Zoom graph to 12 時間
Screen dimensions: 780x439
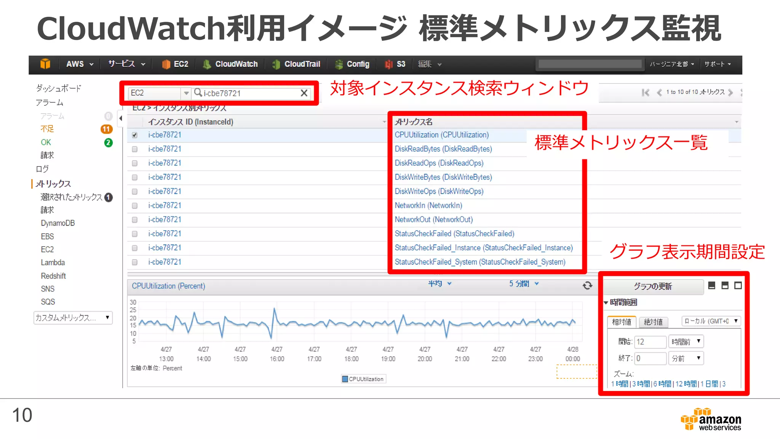[x=686, y=384]
